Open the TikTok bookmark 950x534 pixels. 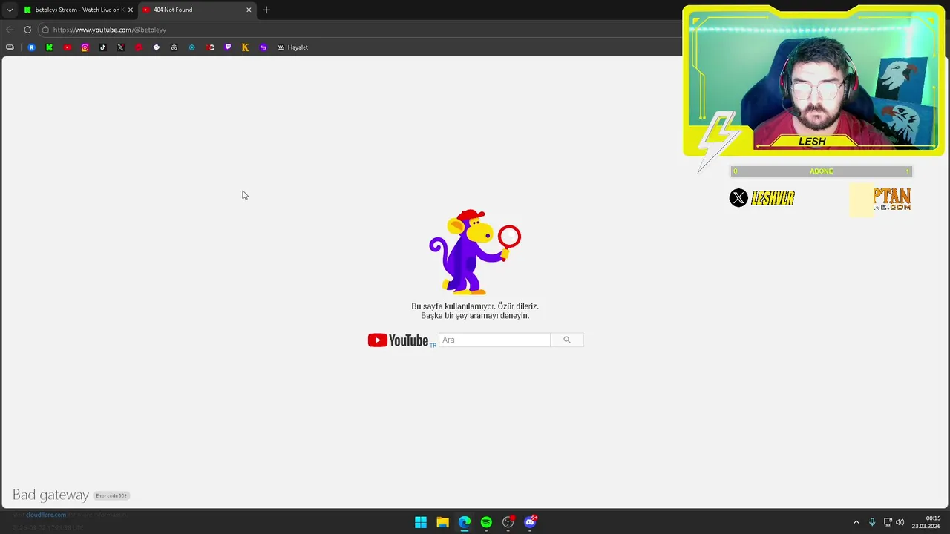click(x=102, y=47)
